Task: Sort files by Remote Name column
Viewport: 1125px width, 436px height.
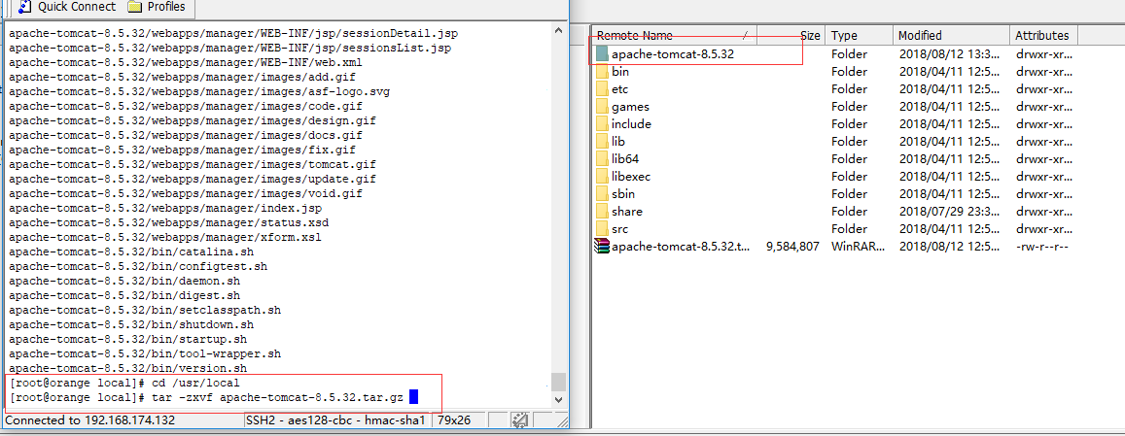Action: [675, 35]
